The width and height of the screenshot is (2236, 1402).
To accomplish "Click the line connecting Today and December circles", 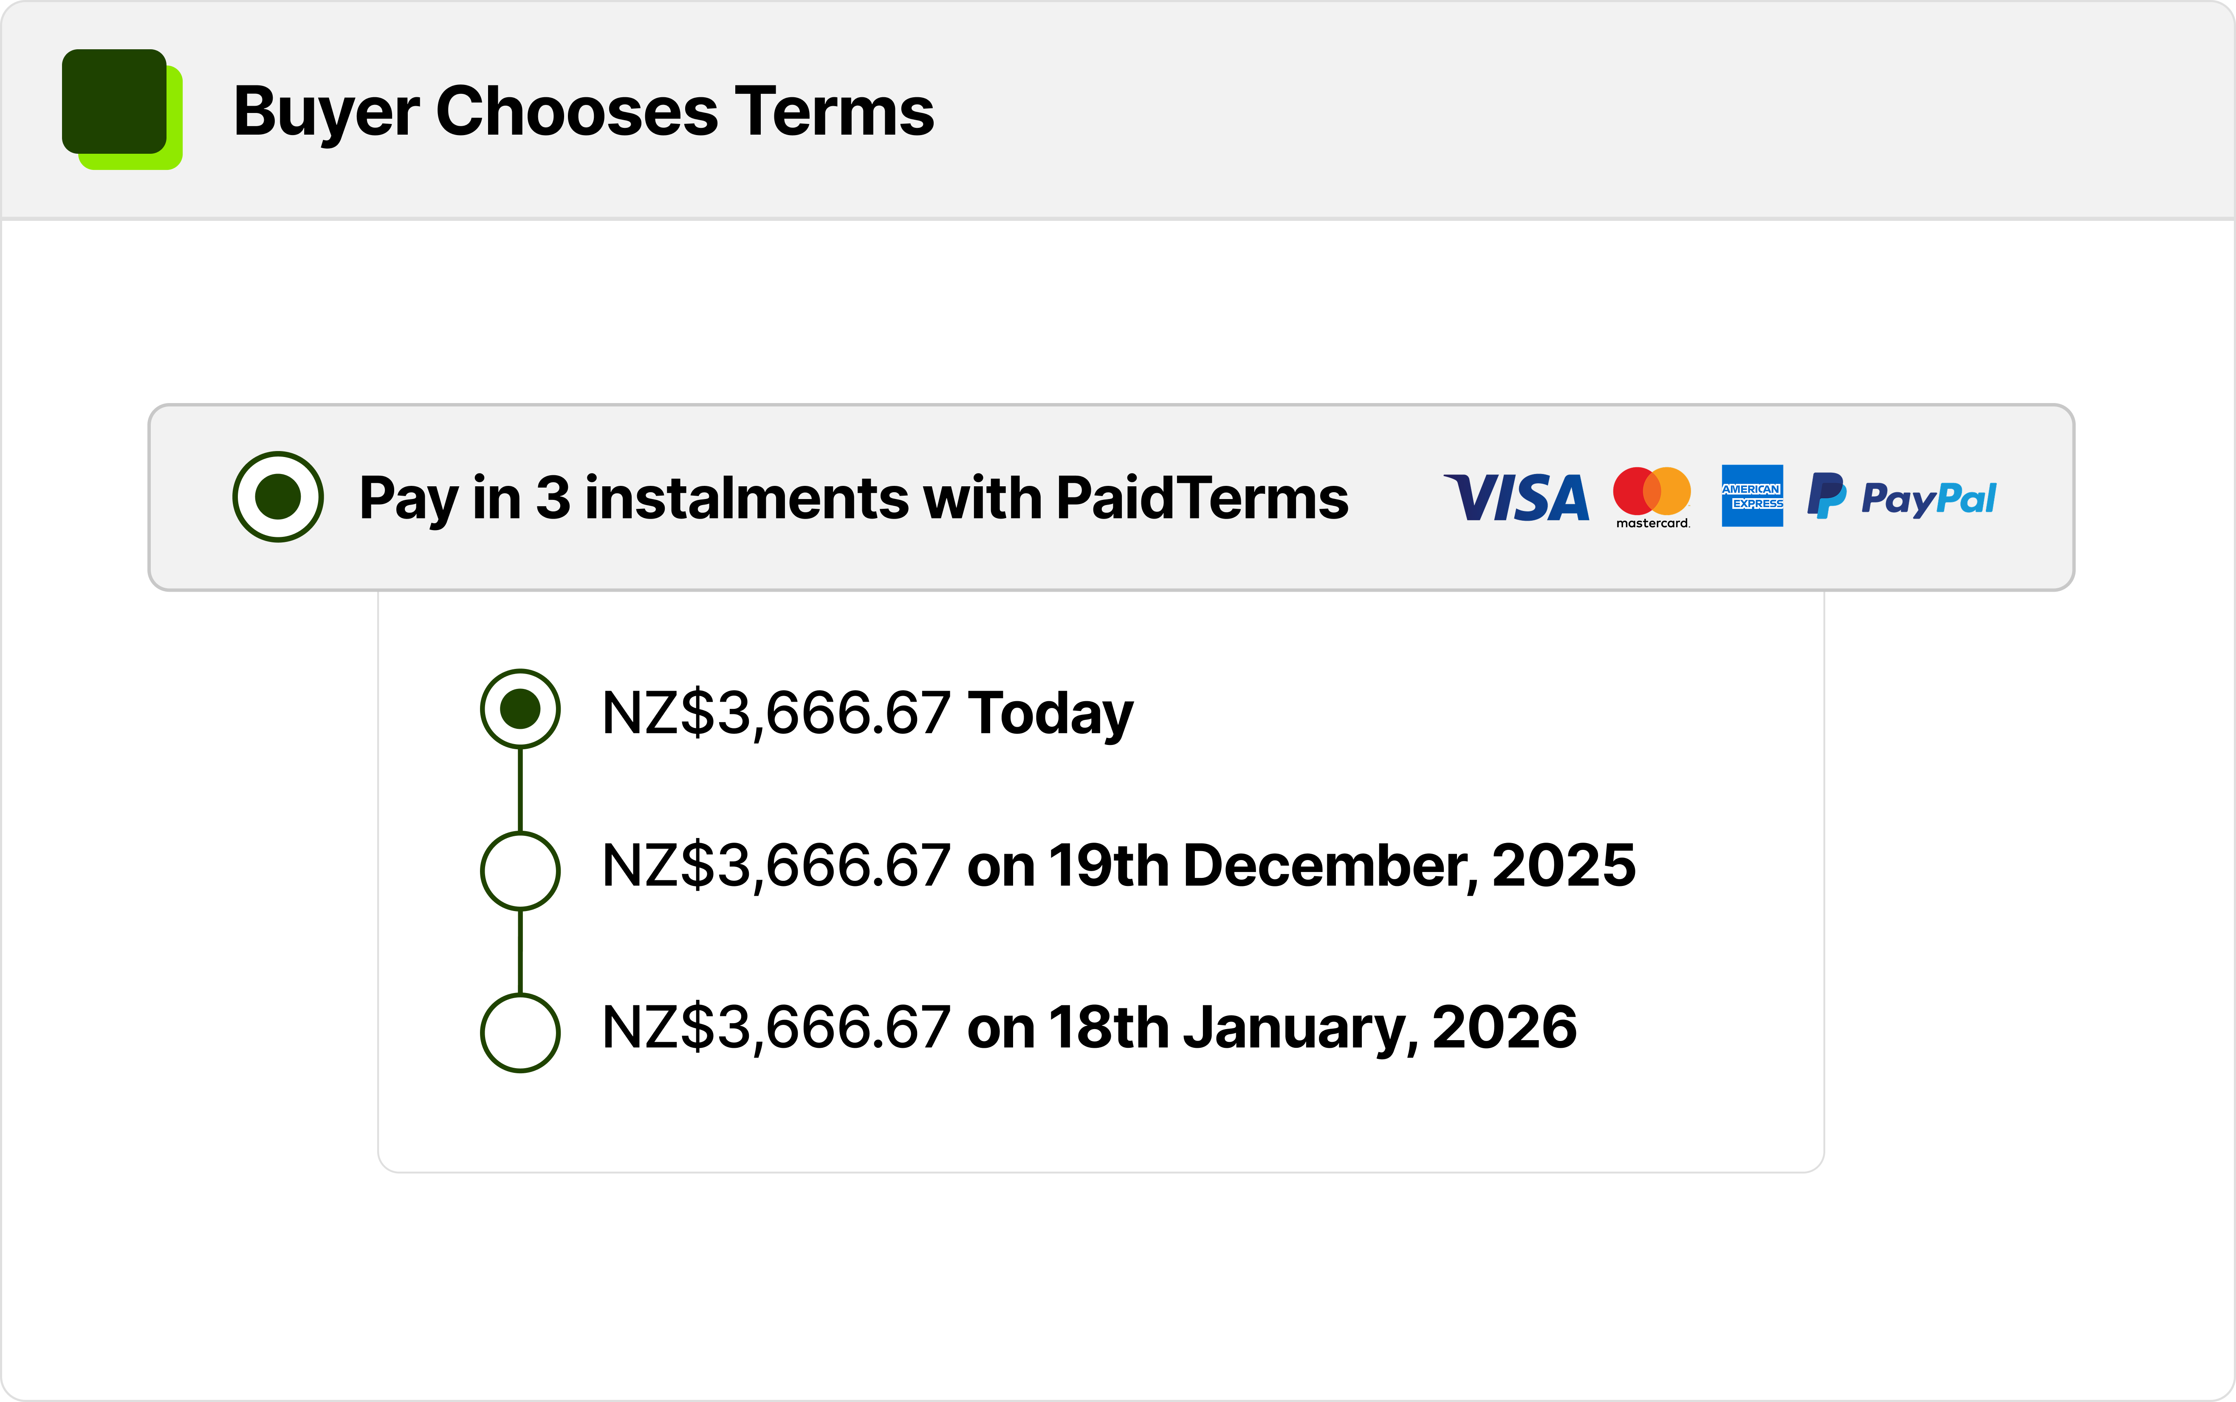I will click(x=520, y=790).
